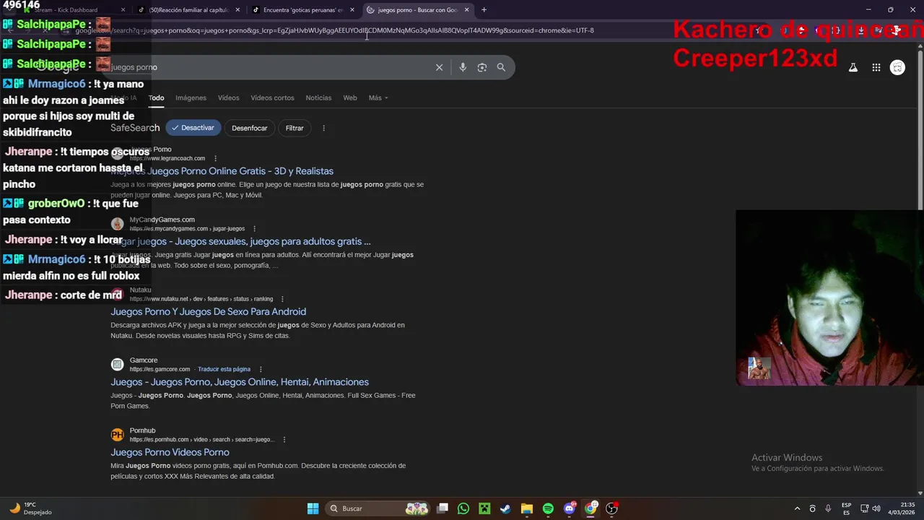The height and width of the screenshot is (520, 924).
Task: Switch to the Vídeos results tab
Action: click(x=228, y=97)
